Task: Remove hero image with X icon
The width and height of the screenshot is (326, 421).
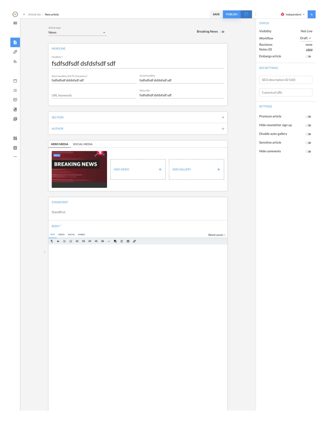Action: [103, 155]
